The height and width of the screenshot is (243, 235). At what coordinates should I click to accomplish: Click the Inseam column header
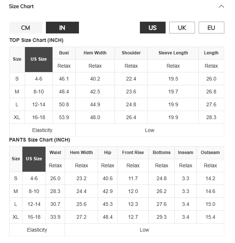[x=186, y=153]
